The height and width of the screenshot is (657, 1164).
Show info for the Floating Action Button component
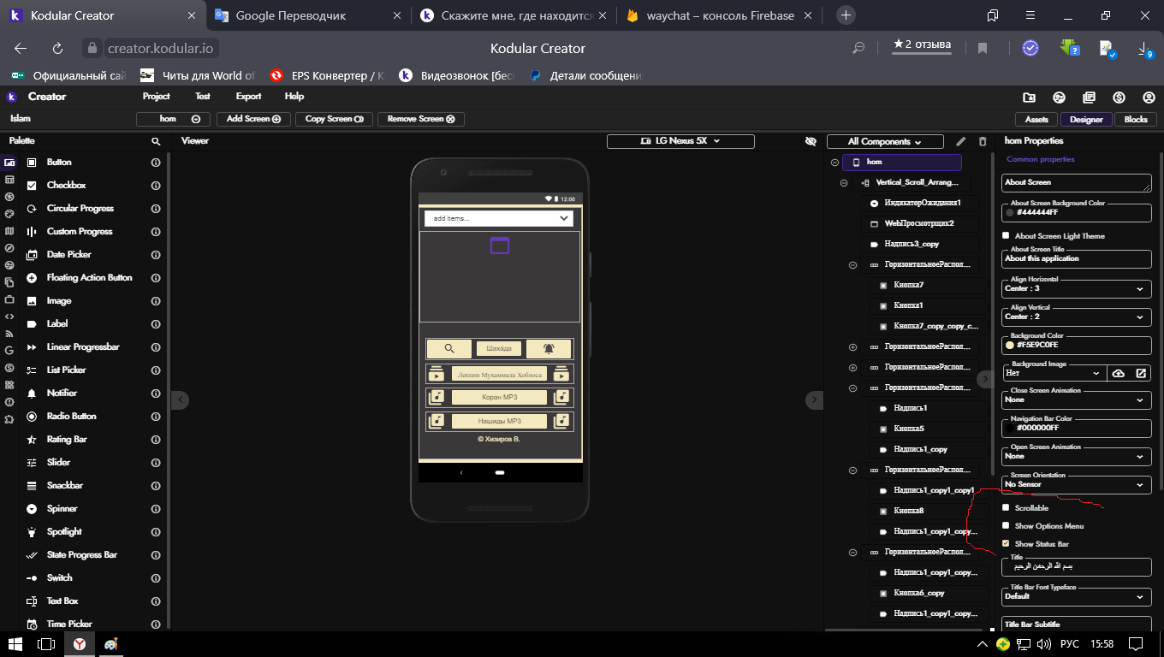[x=156, y=278]
